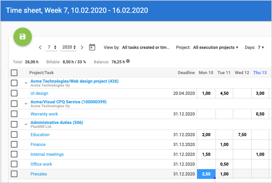Click the Billable 8,50 h / 33 % value
Image resolution: width=272 pixels, height=183 pixels.
[x=74, y=62]
